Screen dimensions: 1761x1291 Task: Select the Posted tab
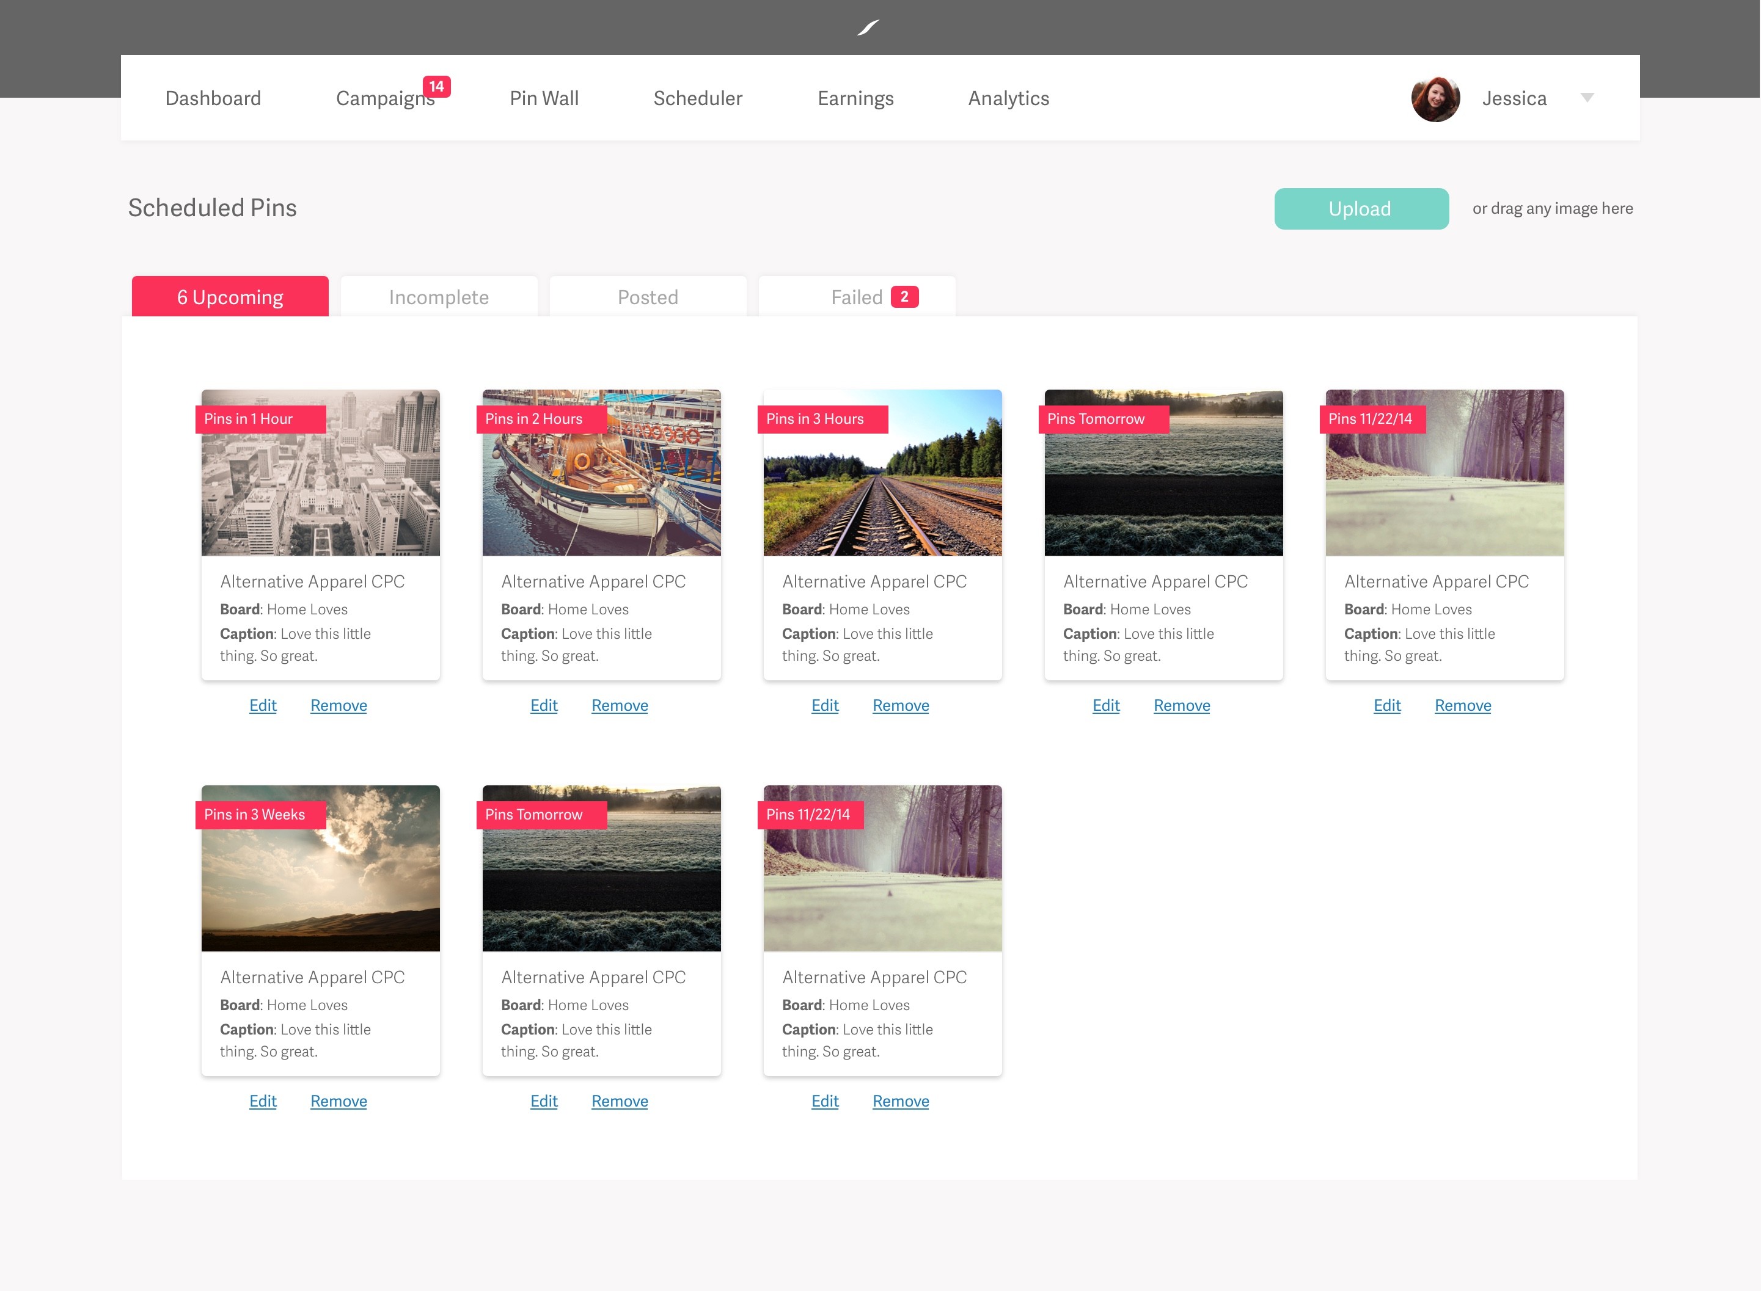tap(648, 297)
